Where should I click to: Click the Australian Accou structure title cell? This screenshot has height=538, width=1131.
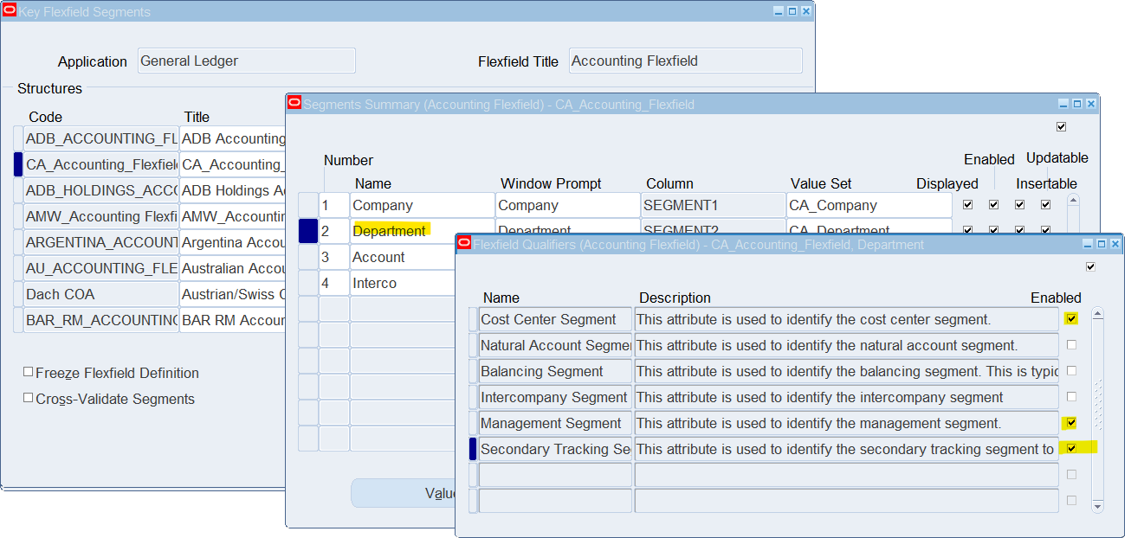(233, 268)
